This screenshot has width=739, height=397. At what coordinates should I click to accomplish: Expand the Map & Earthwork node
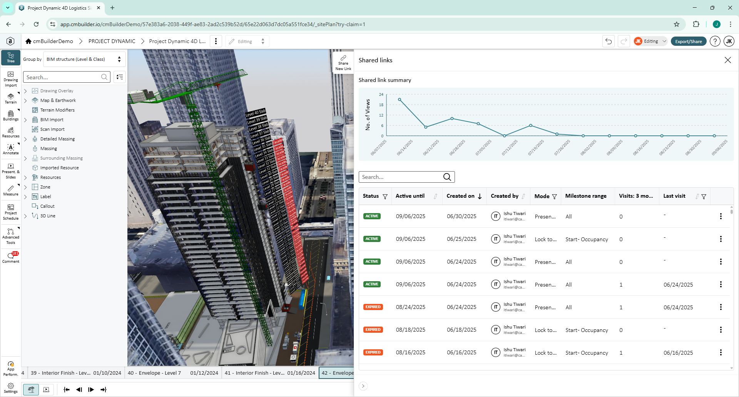tap(25, 101)
